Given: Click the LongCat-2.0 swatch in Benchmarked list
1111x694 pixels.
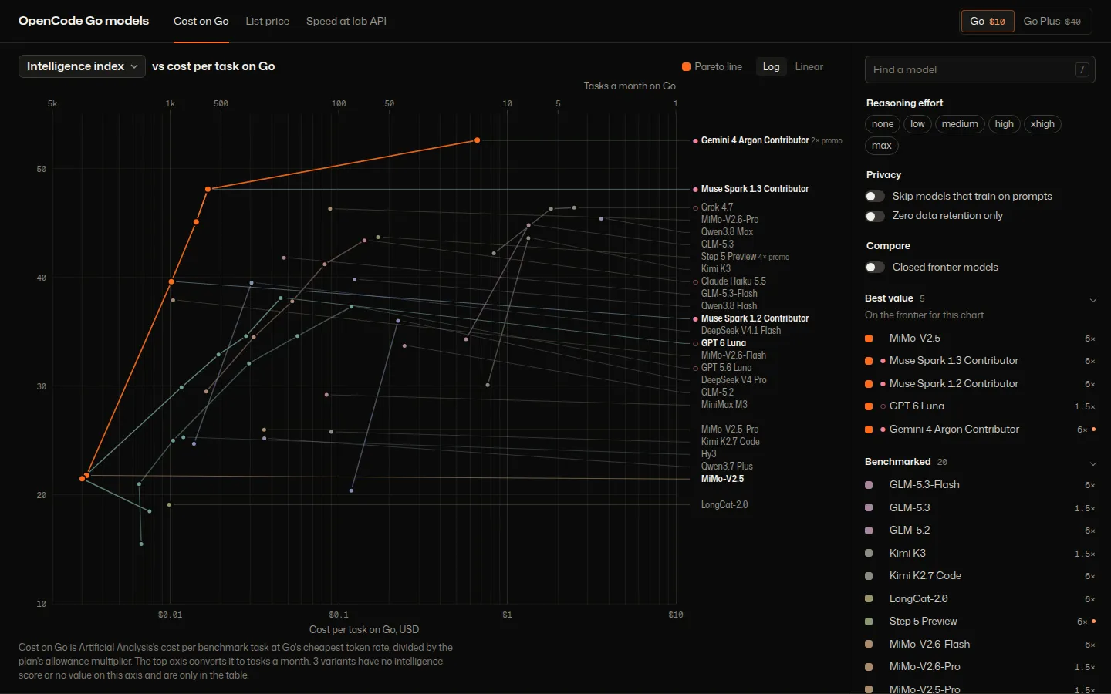Looking at the screenshot, I should [x=869, y=599].
